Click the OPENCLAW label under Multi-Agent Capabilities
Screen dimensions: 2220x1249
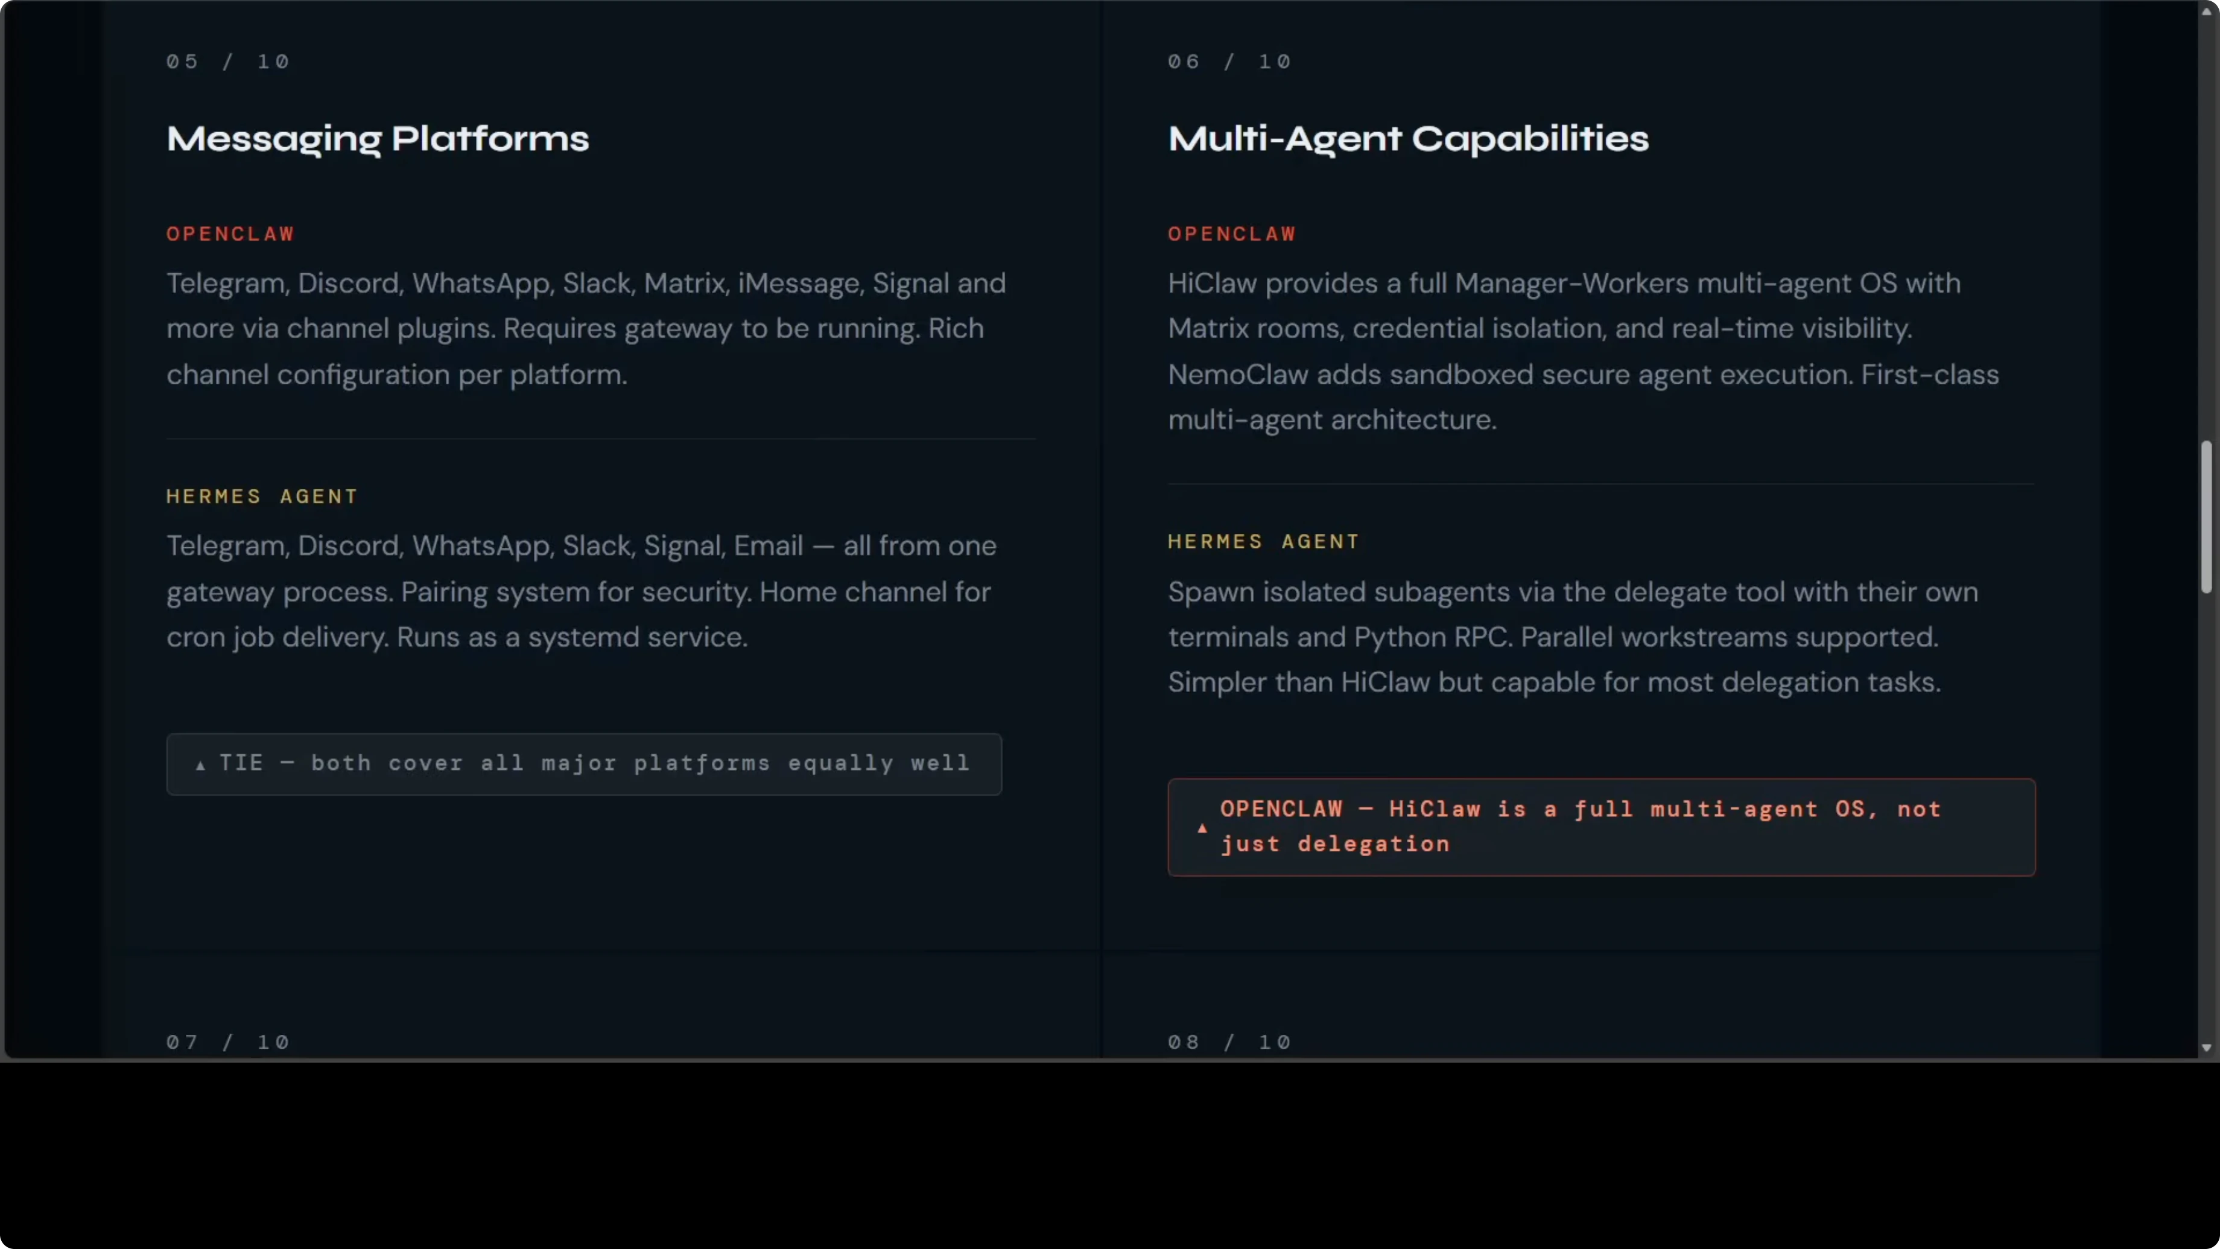click(x=1231, y=234)
